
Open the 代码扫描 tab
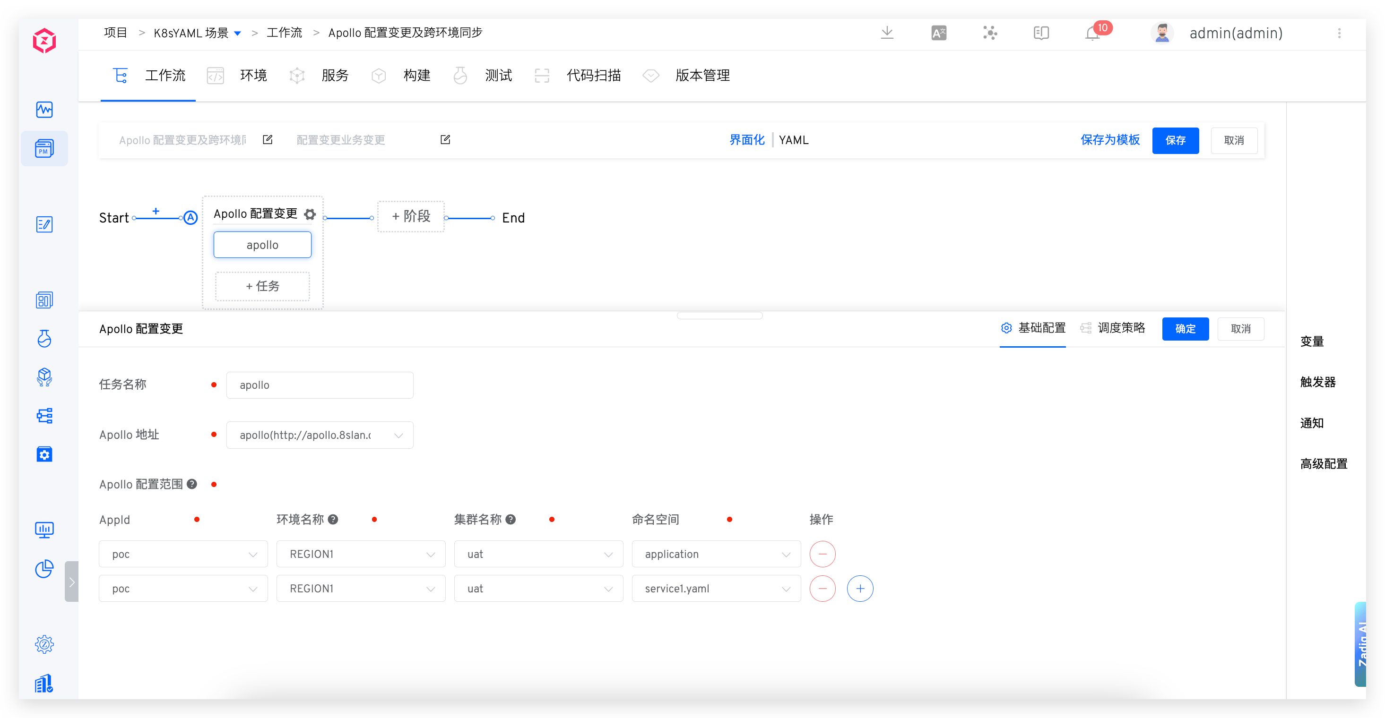click(x=594, y=75)
